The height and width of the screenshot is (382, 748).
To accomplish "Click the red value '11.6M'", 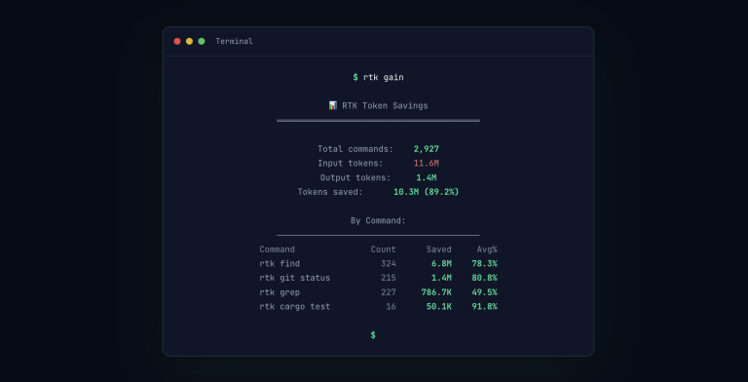I will point(426,164).
